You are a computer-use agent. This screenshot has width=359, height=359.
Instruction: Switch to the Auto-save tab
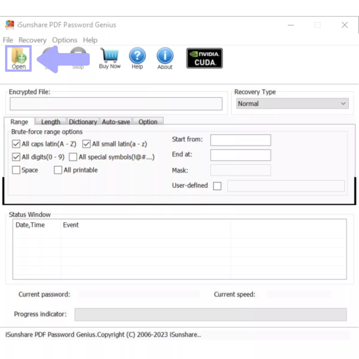[116, 122]
